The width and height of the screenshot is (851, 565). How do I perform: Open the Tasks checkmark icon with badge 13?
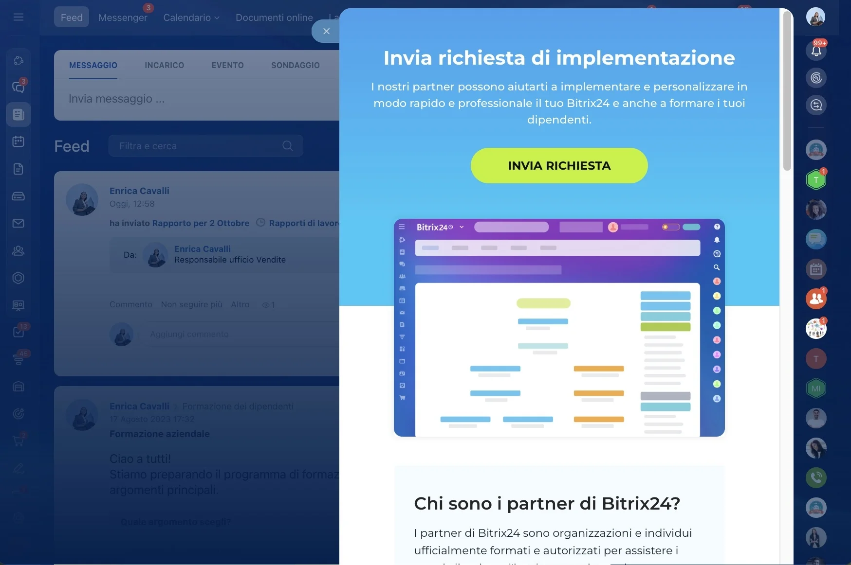[x=18, y=332]
